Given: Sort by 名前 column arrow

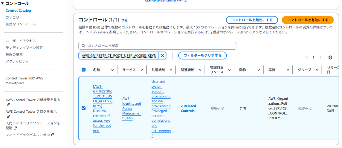Looking at the screenshot, I should pos(112,70).
